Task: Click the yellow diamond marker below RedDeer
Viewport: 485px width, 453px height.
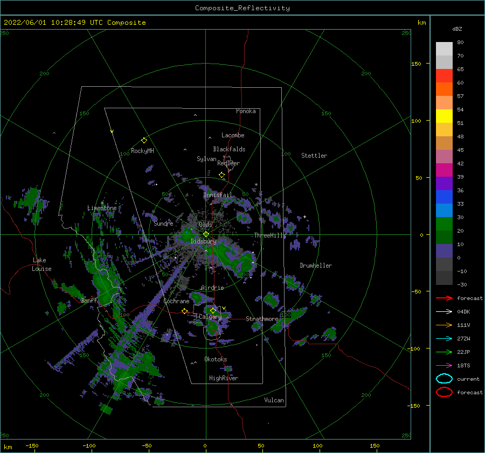Action: coord(221,175)
